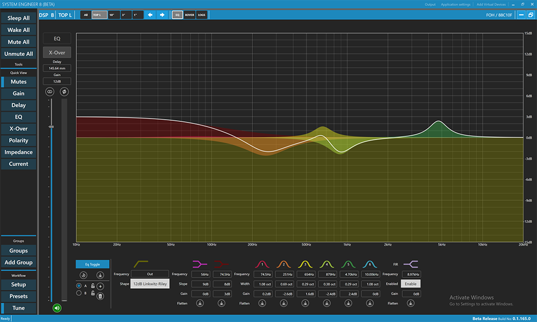Go to previous channel with left arrow
This screenshot has height=322, width=537.
pos(150,15)
